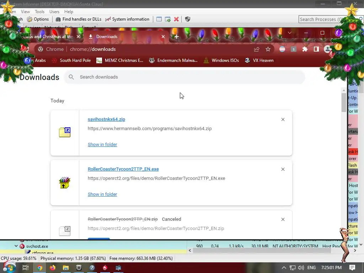Image resolution: width=364 pixels, height=273 pixels.
Task: Open File Explorer from the taskbar
Action: pyautogui.click(x=66, y=268)
